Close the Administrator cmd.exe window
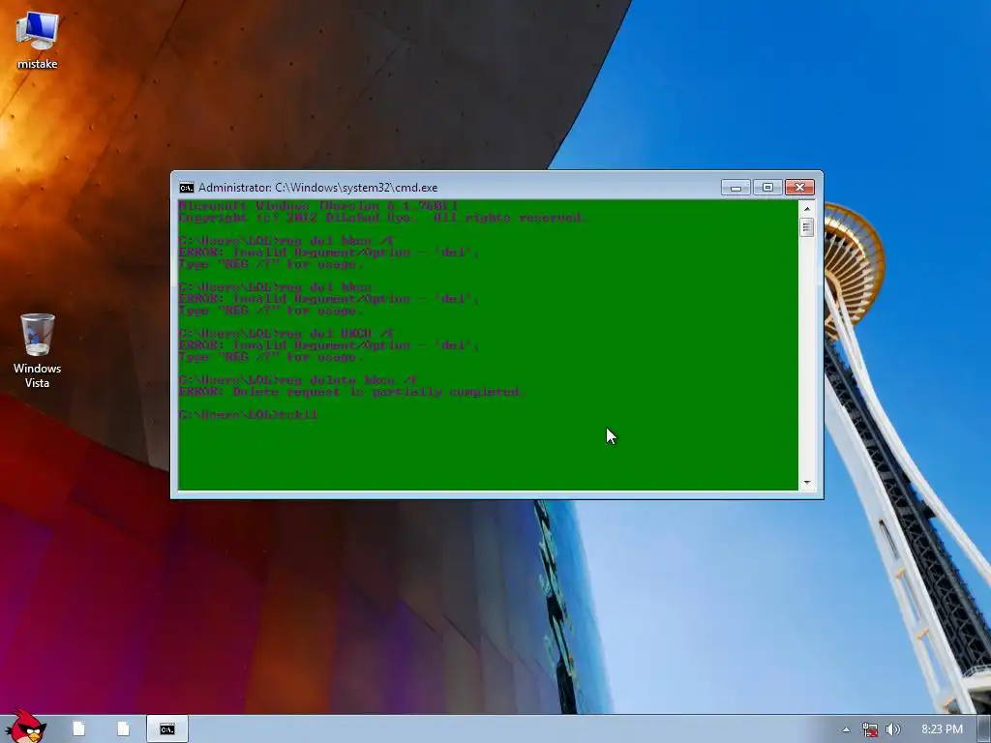Screen dimensions: 991x743 pyautogui.click(x=799, y=188)
